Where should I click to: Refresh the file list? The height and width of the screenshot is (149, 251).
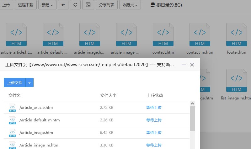75,5
